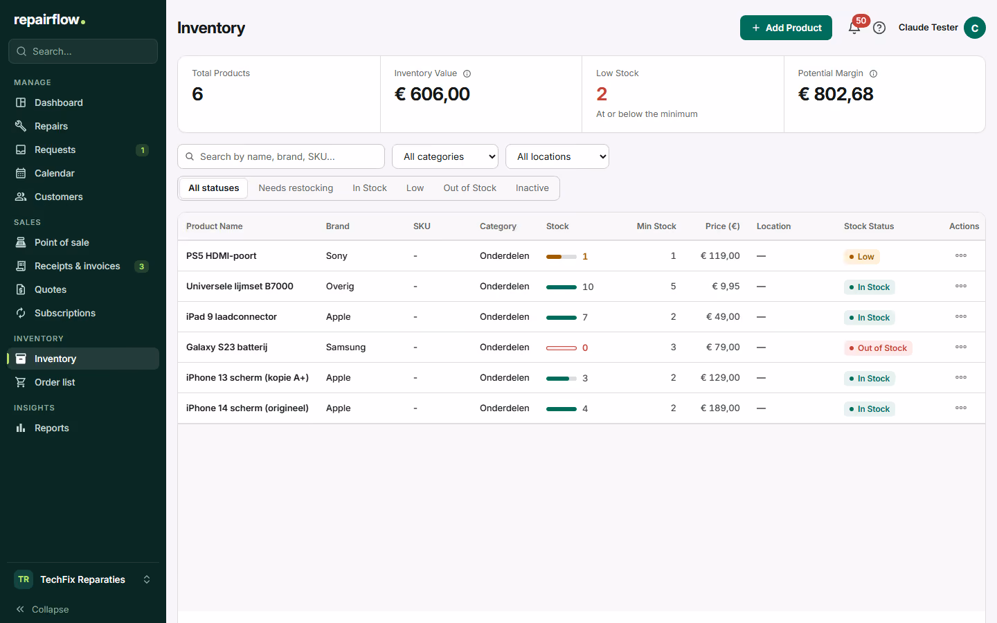Open Requests in the sidebar

coord(83,150)
